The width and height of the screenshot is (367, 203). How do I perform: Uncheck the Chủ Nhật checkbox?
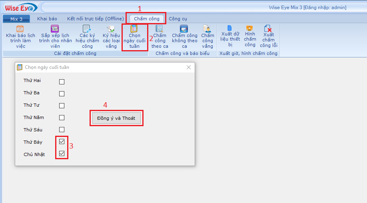point(62,154)
